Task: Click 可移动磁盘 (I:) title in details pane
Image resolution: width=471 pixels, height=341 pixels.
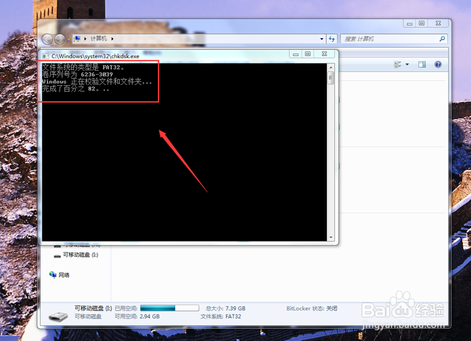Action: [x=93, y=308]
